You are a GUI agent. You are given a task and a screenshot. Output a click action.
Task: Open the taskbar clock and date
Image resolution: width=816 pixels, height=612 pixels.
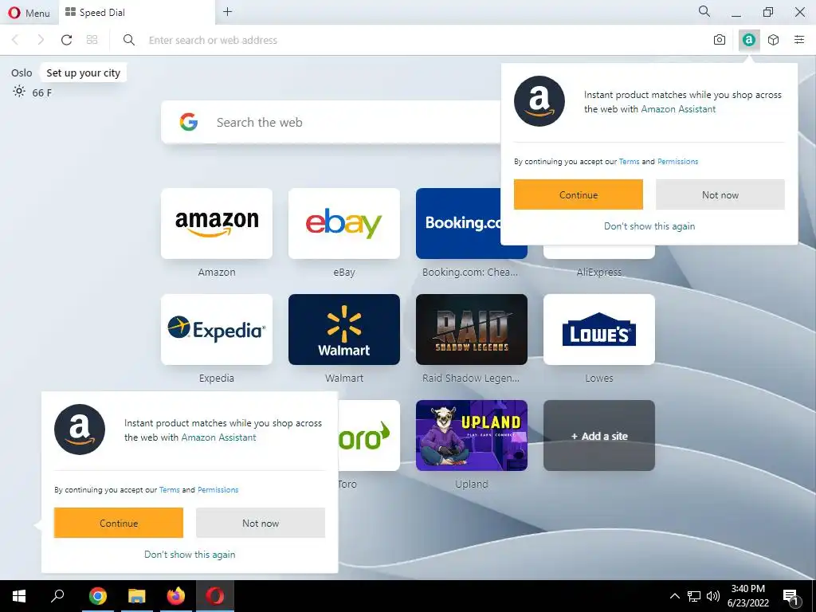[747, 596]
